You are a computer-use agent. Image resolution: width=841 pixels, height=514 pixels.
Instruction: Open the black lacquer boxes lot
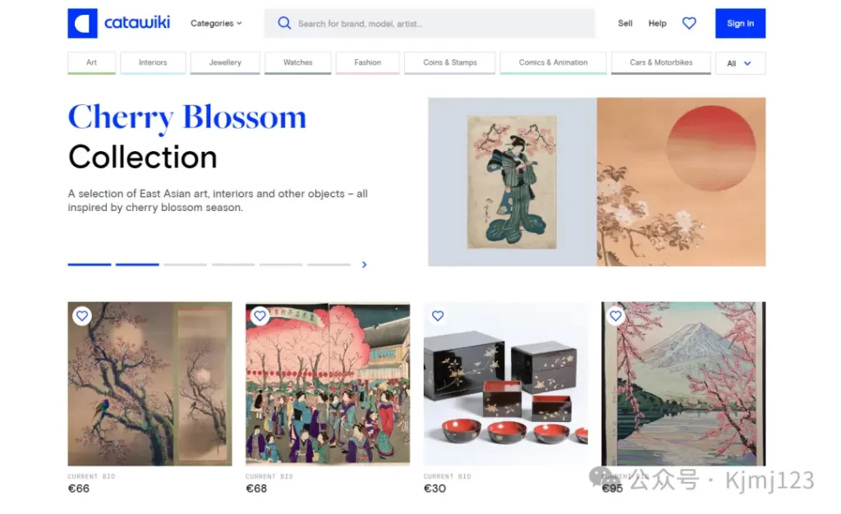(x=506, y=383)
